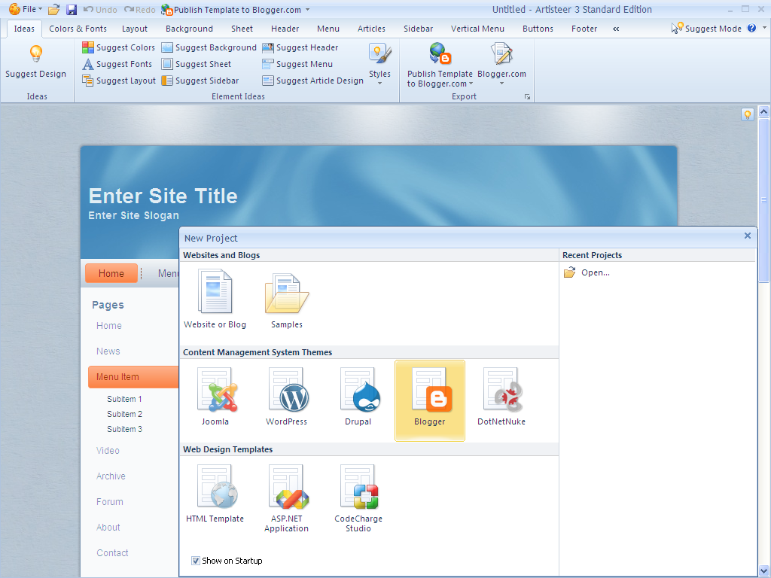This screenshot has width=771, height=578.
Task: Click the Suggest Article Design icon
Action: 268,81
